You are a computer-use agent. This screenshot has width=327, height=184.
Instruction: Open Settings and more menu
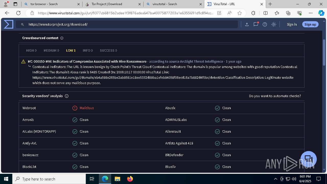tap(311, 13)
